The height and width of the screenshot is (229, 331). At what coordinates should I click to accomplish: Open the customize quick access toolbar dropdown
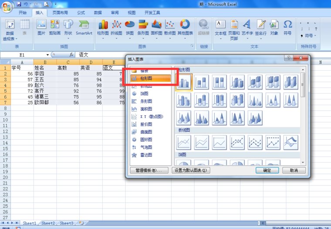[x=56, y=4]
